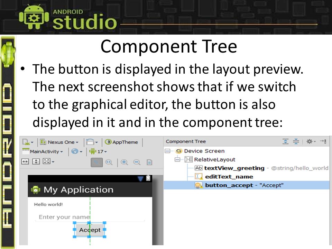Select the RelativeLayout tree item
The width and height of the screenshot is (332, 249).
(x=215, y=159)
